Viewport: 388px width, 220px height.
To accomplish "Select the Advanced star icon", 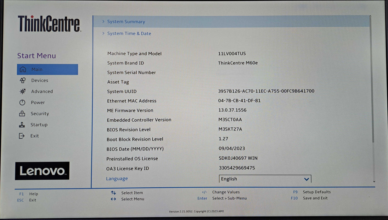I will 22,91.
